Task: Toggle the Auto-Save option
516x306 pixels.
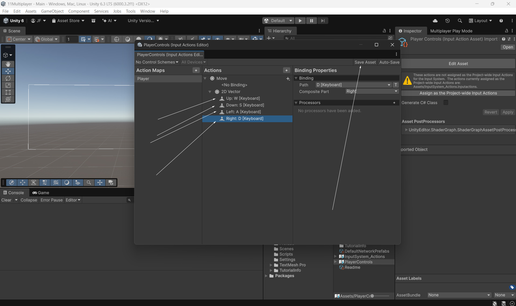Action: 389,62
